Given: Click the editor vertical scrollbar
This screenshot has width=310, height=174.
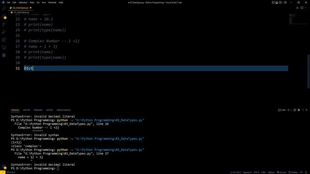Looking at the screenshot, I should click(x=309, y=72).
